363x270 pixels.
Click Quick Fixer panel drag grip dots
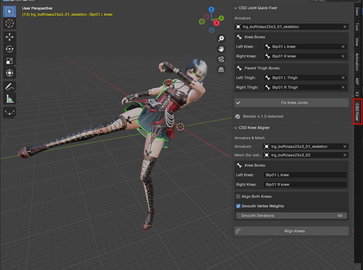(348, 8)
